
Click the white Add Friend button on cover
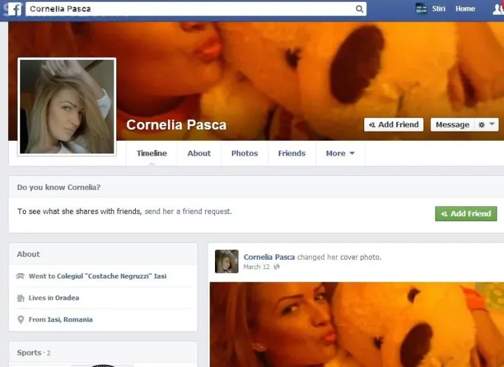(x=394, y=125)
